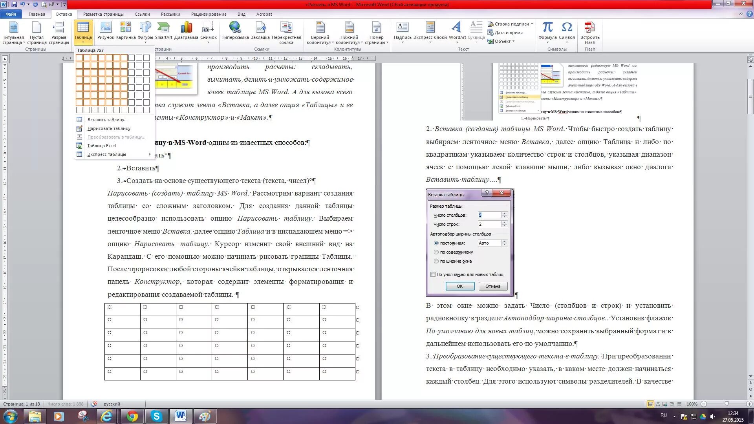
Task: Click the Гиперссылка icon
Action: coord(235,31)
